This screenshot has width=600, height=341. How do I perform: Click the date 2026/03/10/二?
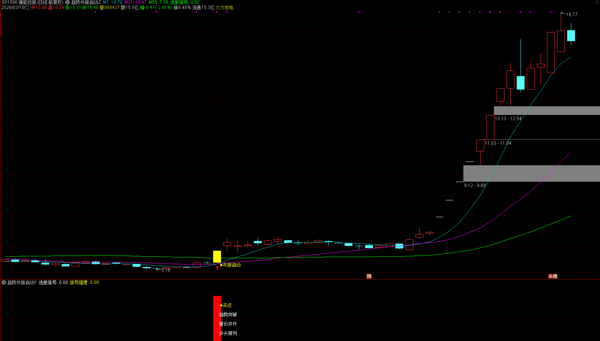coord(15,7)
